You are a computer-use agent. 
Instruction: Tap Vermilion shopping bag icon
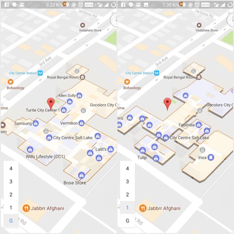click(82, 123)
